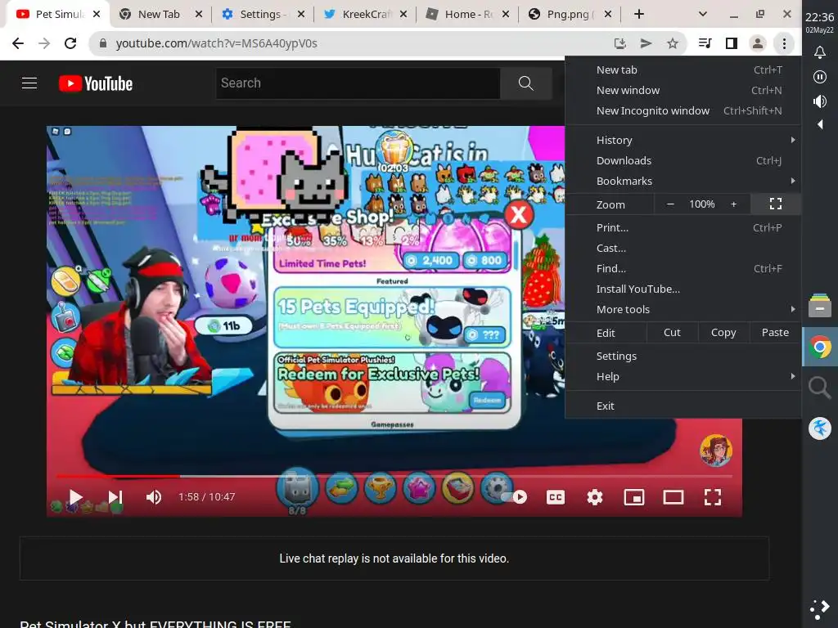Open Settings from the Chrome menu
Image resolution: width=838 pixels, height=628 pixels.
683,357
